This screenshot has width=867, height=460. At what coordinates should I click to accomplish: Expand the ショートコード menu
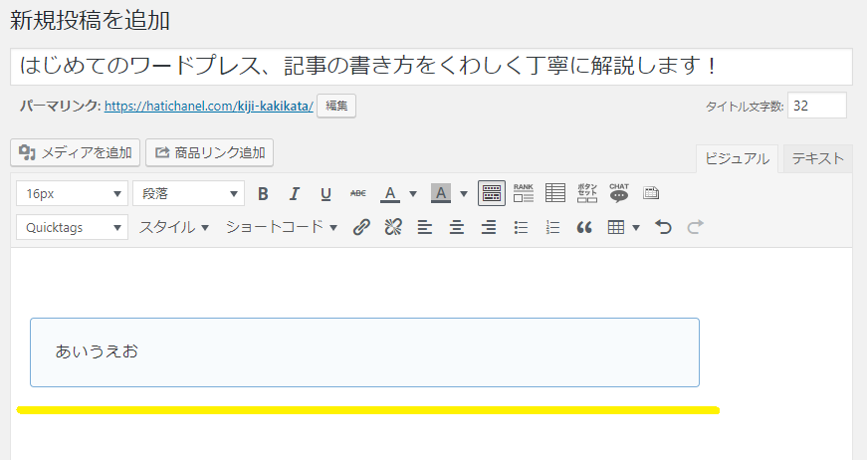pos(282,227)
